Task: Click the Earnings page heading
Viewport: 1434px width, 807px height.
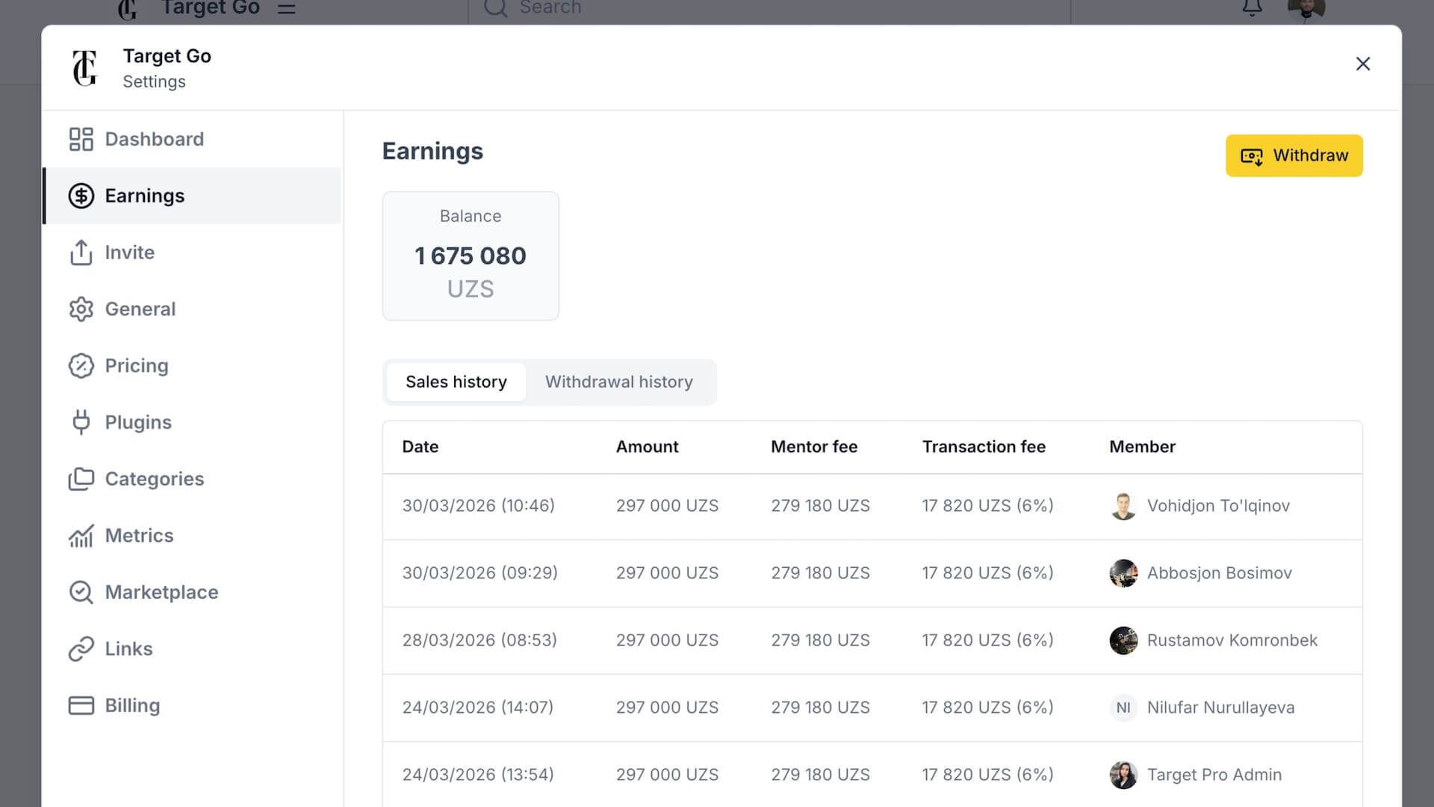Action: (432, 151)
